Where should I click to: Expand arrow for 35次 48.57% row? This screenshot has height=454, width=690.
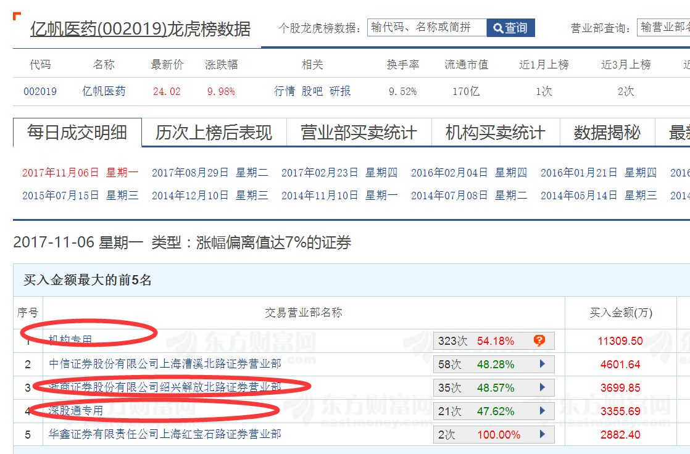542,387
